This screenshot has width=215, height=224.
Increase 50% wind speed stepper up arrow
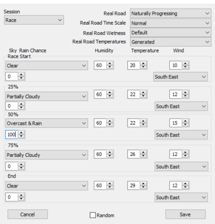pos(185,121)
